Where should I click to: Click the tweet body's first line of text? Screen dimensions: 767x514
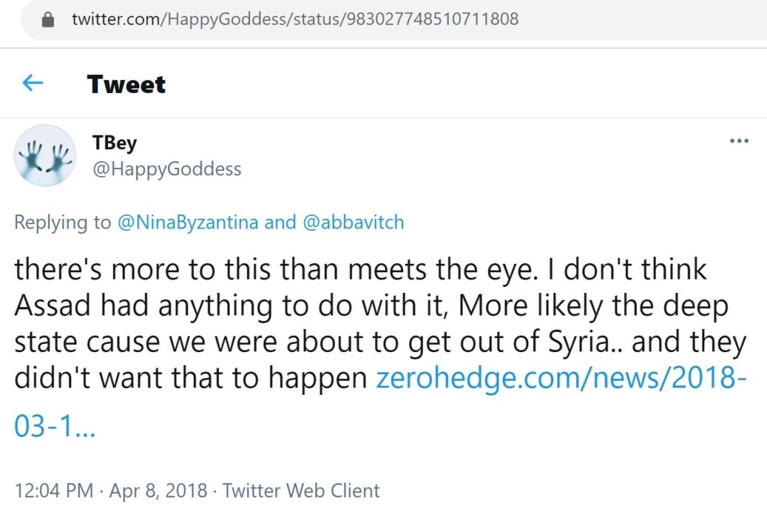pos(360,270)
